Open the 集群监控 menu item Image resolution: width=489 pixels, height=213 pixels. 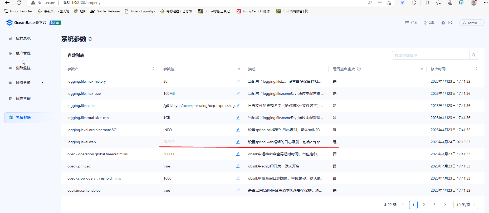point(23,68)
